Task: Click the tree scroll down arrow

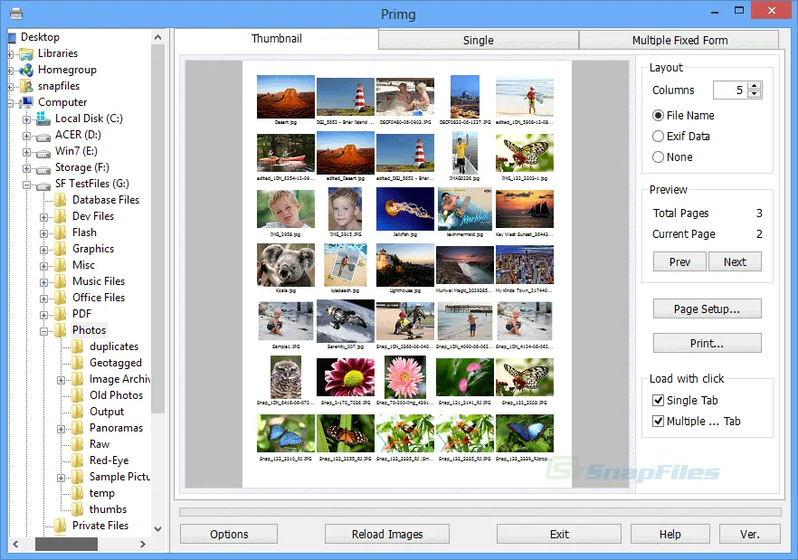Action: pyautogui.click(x=157, y=529)
